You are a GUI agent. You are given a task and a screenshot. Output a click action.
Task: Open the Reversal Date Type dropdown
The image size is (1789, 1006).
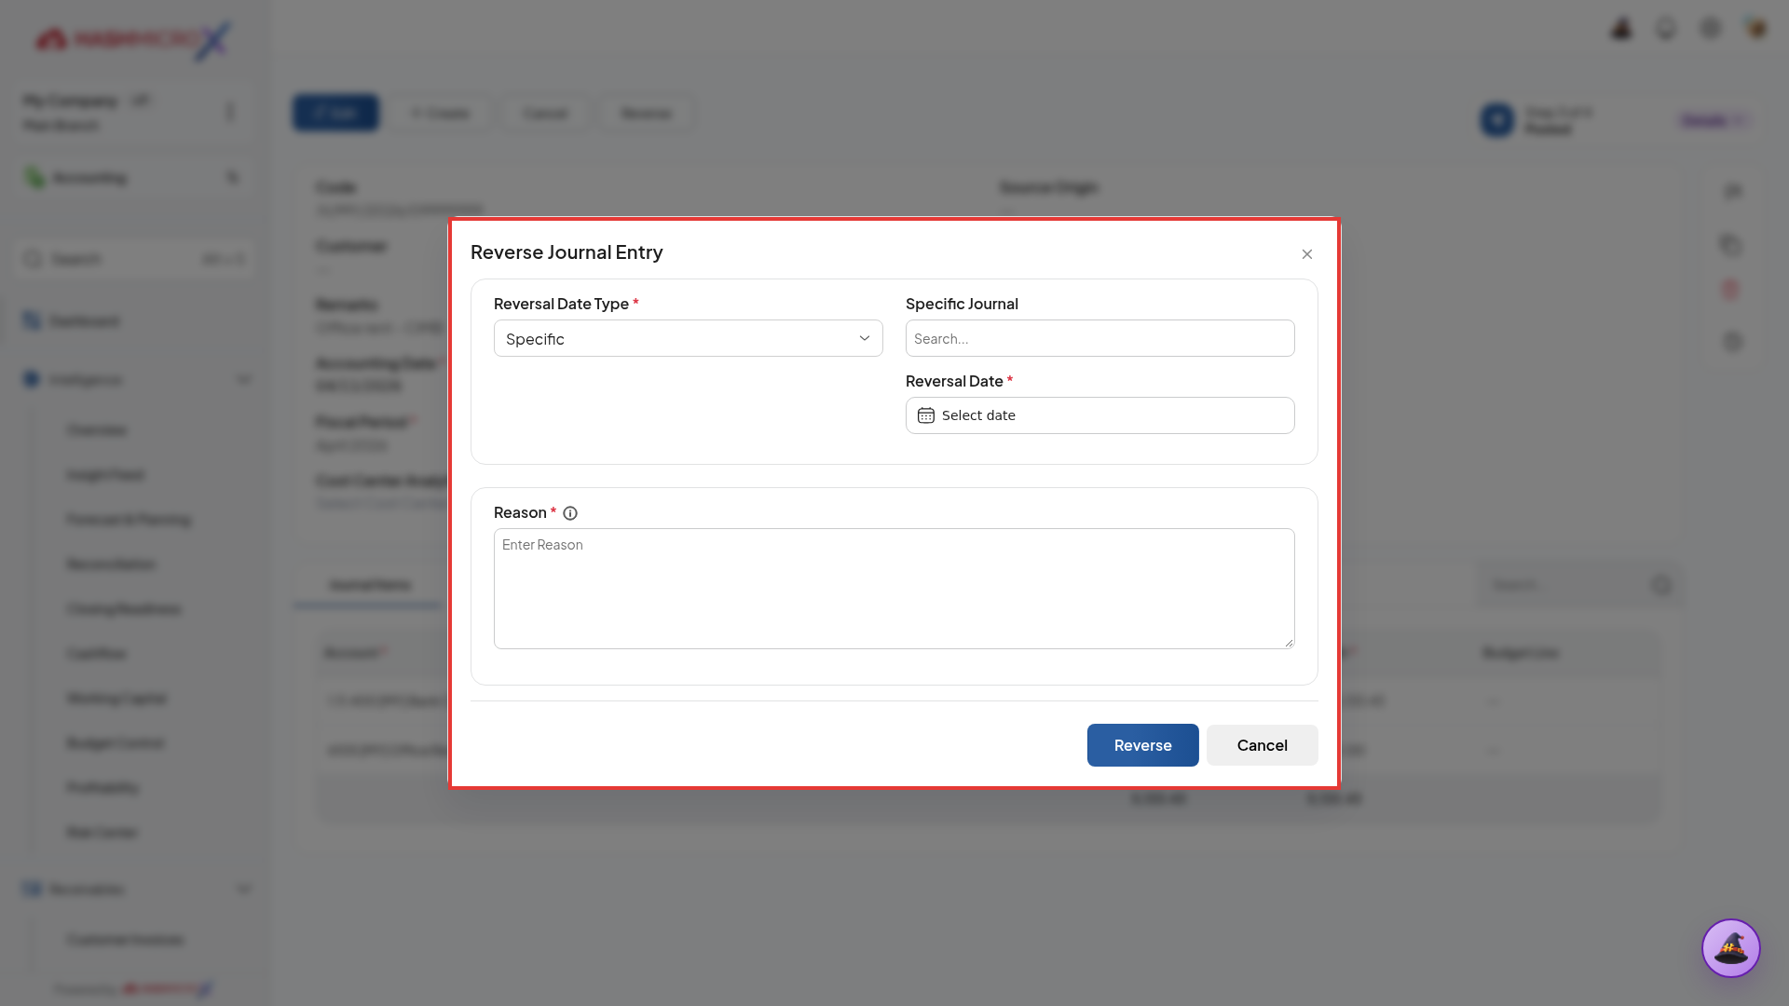(x=688, y=338)
